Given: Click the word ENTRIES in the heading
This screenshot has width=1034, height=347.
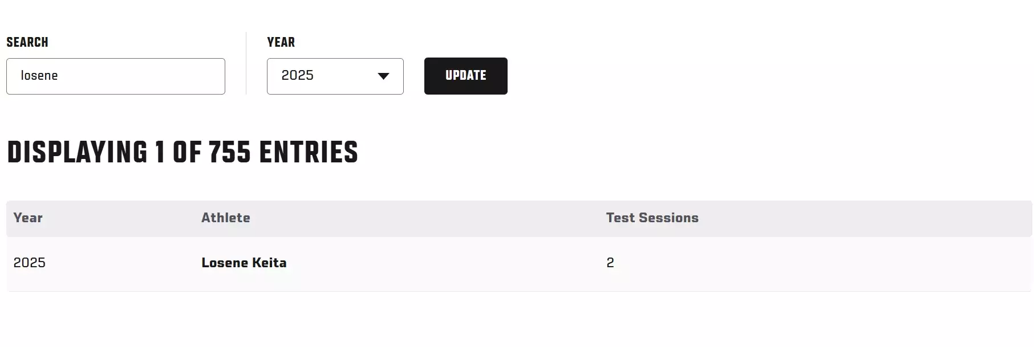Looking at the screenshot, I should 308,152.
